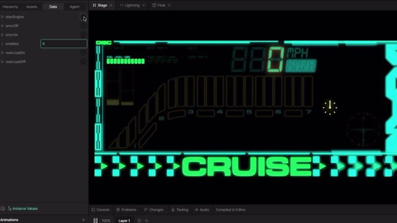This screenshot has height=223, width=397.
Task: Click the KM/H unit badge on stage
Action: coord(301,66)
